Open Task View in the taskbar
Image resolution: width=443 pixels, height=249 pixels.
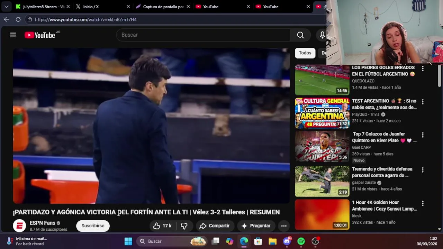216,241
